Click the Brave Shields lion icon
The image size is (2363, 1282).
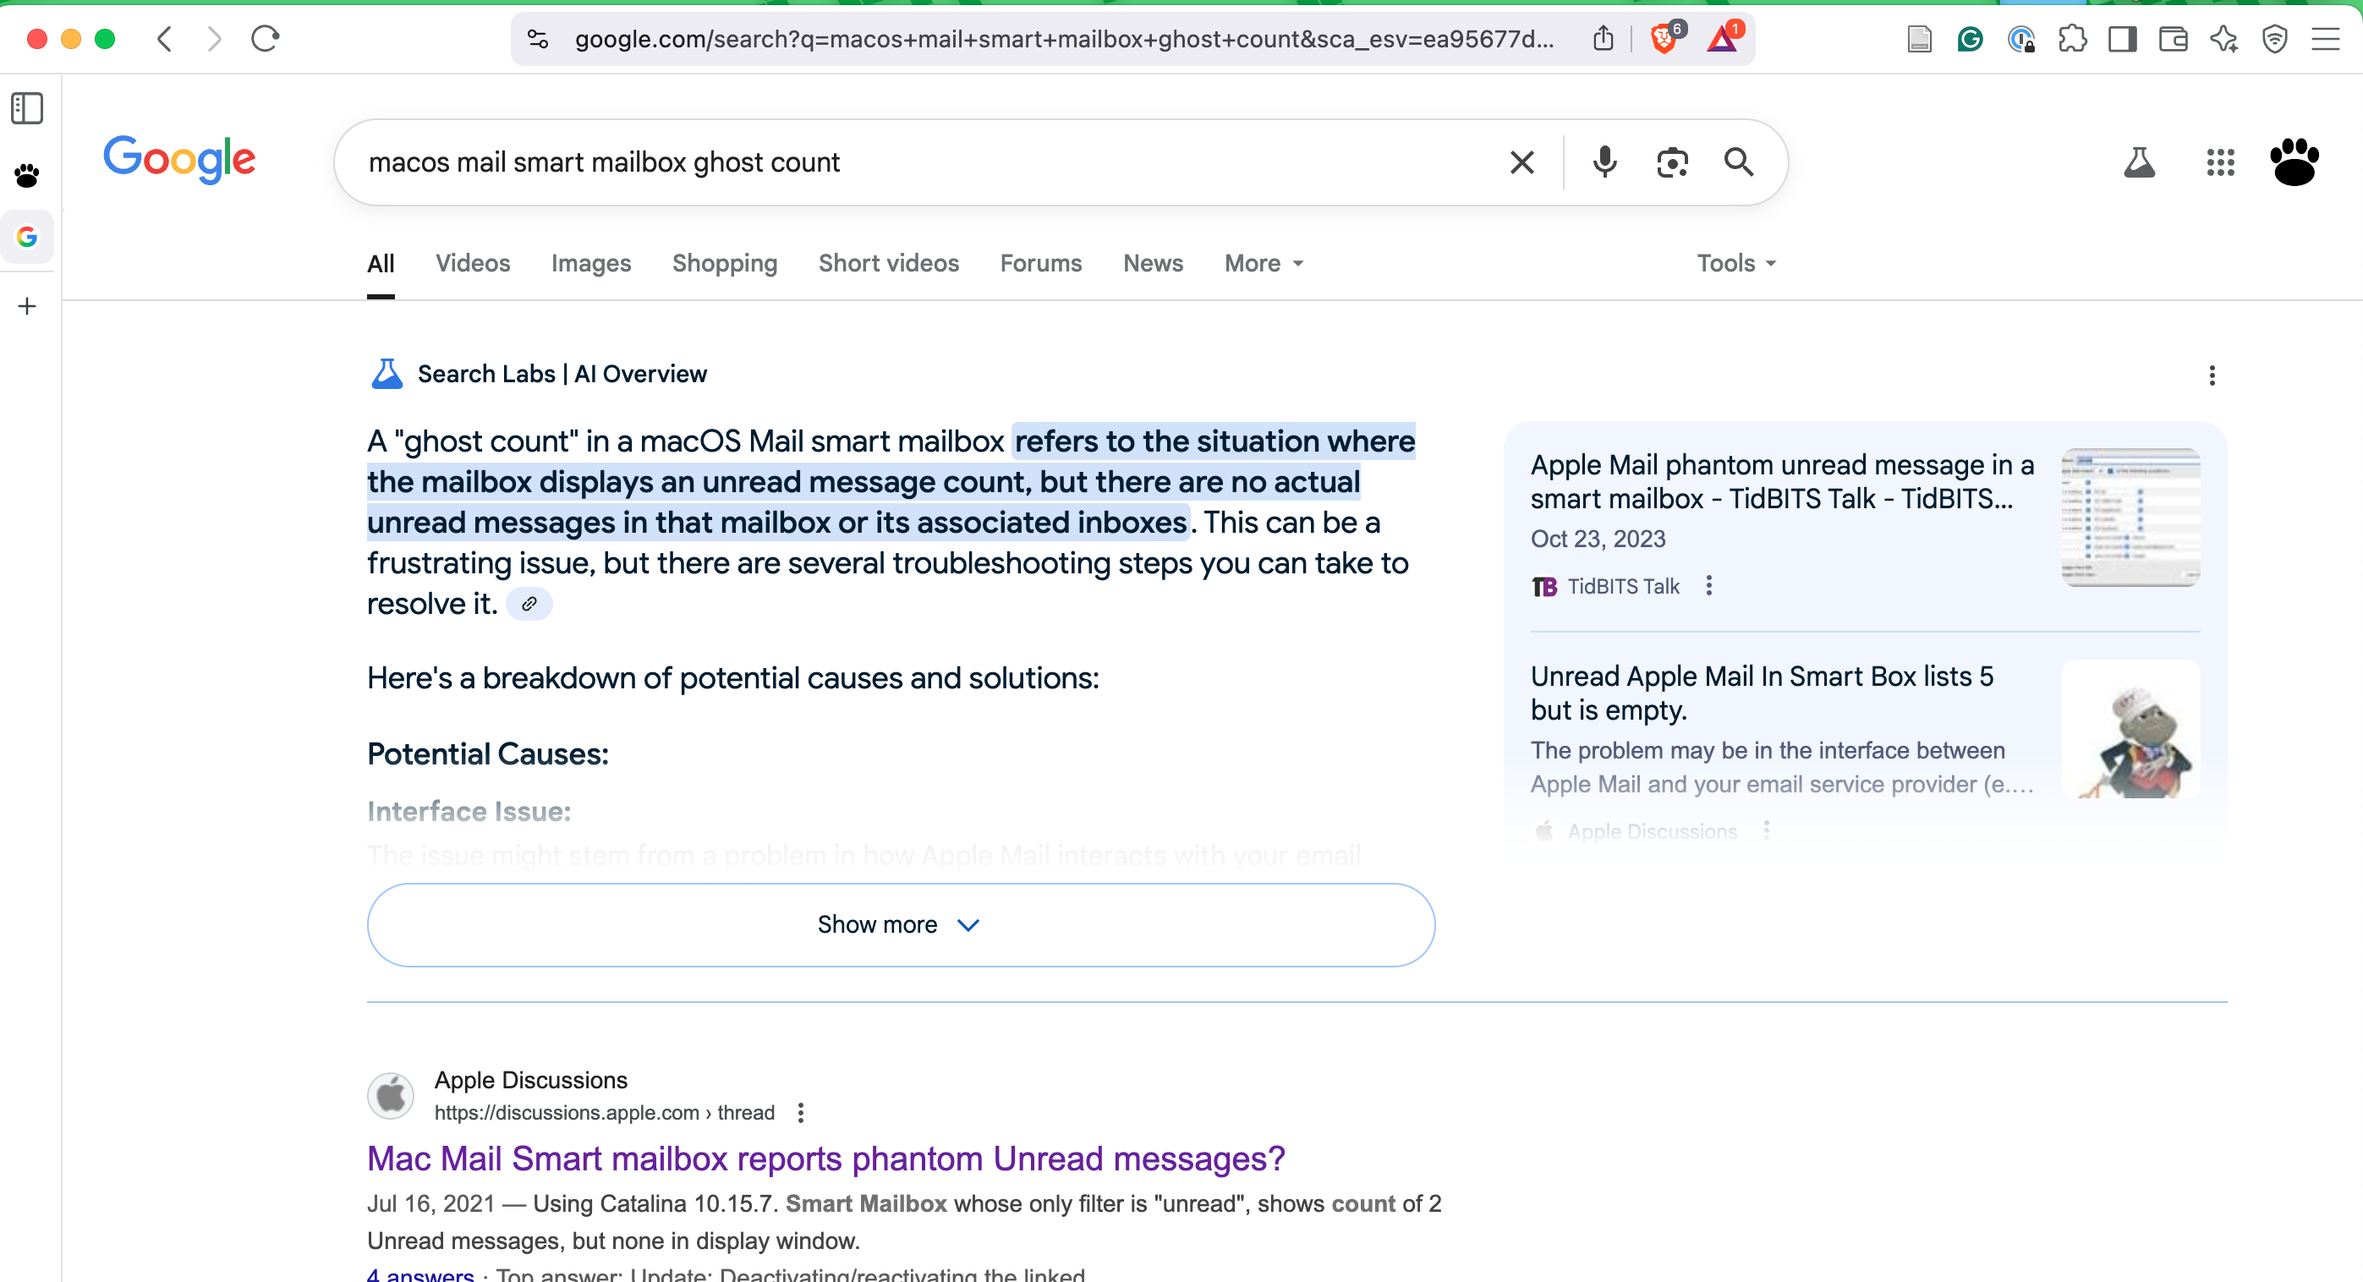point(1662,39)
